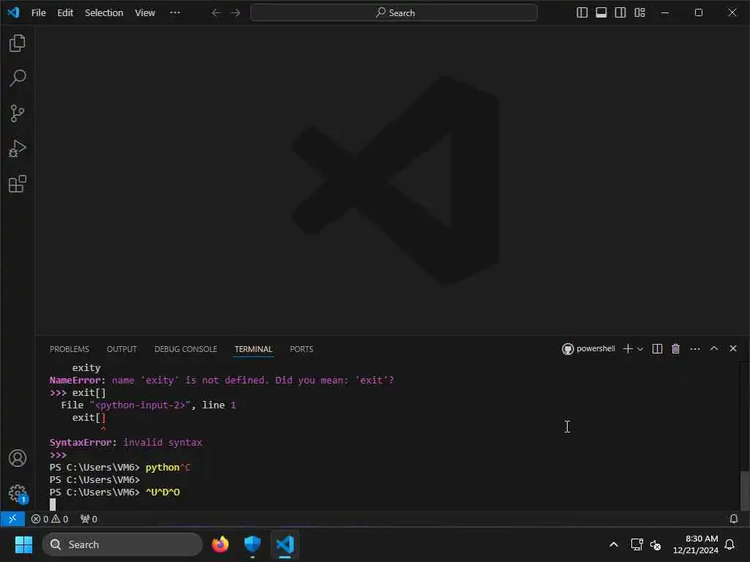
Task: Split the terminal
Action: coord(657,349)
